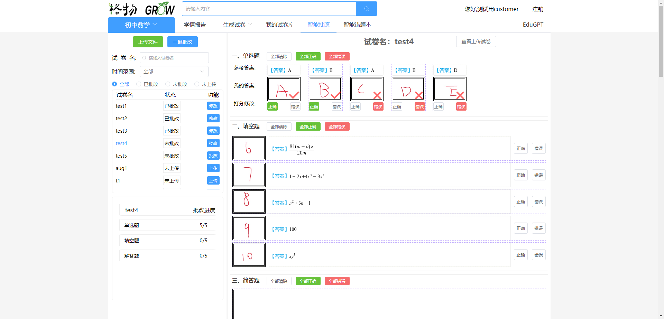Click 全部正确 in the 填空题 section
Image resolution: width=664 pixels, height=319 pixels.
pyautogui.click(x=308, y=126)
